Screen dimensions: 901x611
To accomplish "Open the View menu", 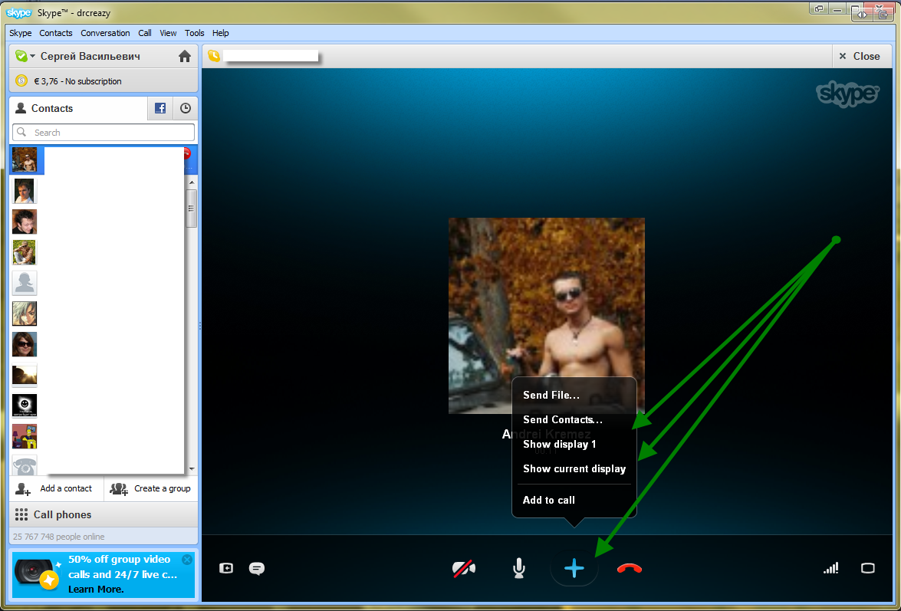I will [x=168, y=33].
